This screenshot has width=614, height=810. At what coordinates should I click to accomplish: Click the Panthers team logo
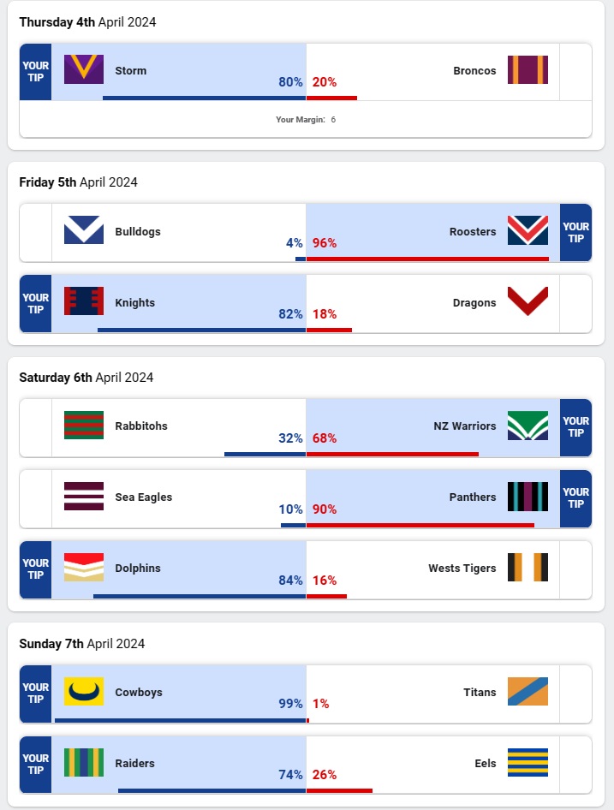(x=528, y=496)
